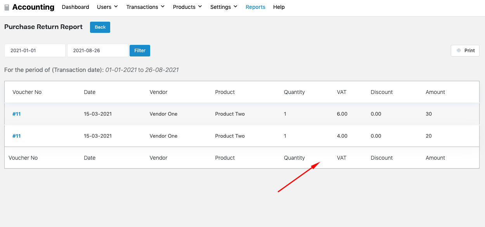Click the calculator icon beside Accounting

pyautogui.click(x=6, y=7)
